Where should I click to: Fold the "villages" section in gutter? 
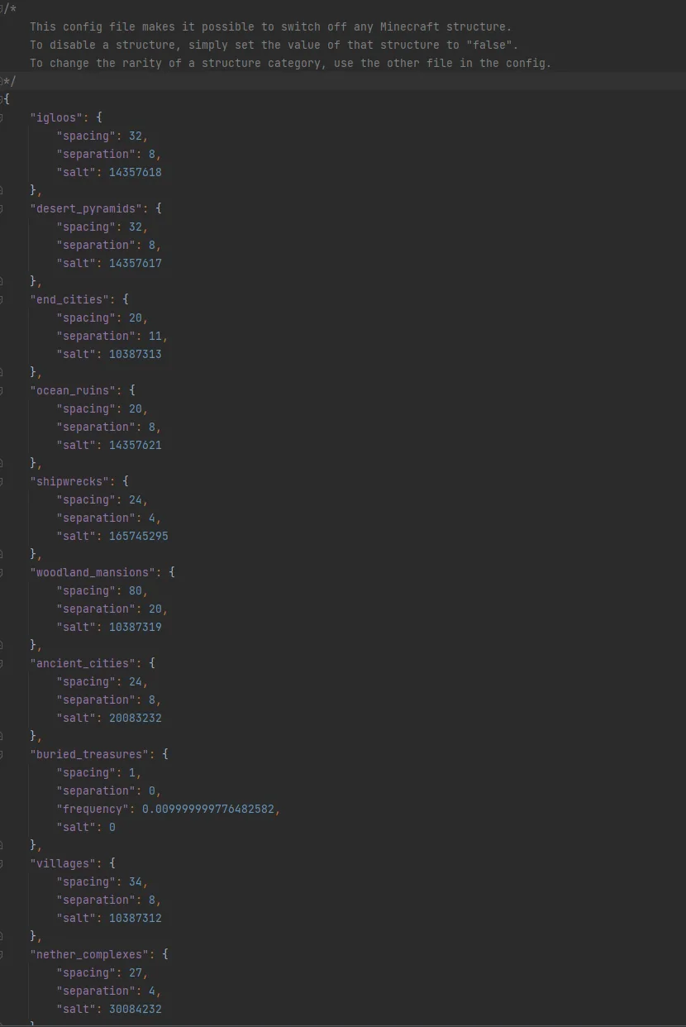pyautogui.click(x=1, y=863)
